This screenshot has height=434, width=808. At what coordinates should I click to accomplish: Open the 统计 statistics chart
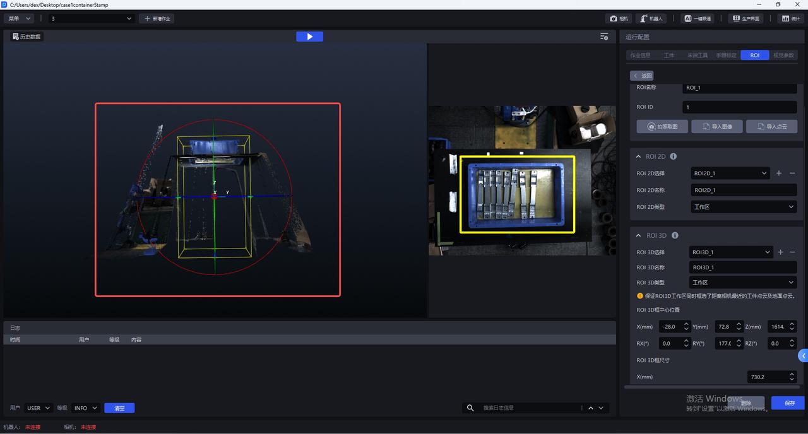tap(791, 19)
